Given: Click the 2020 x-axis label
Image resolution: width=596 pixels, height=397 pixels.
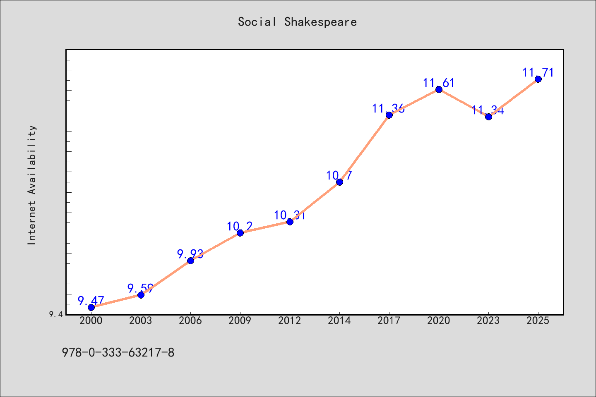Looking at the screenshot, I should point(439,321).
